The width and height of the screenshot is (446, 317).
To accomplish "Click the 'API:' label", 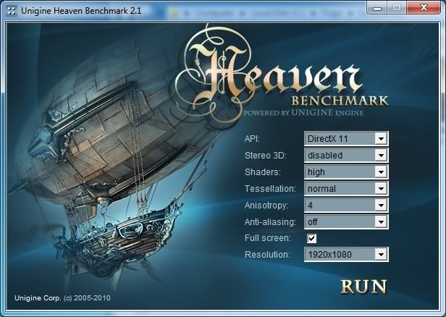I will (252, 139).
